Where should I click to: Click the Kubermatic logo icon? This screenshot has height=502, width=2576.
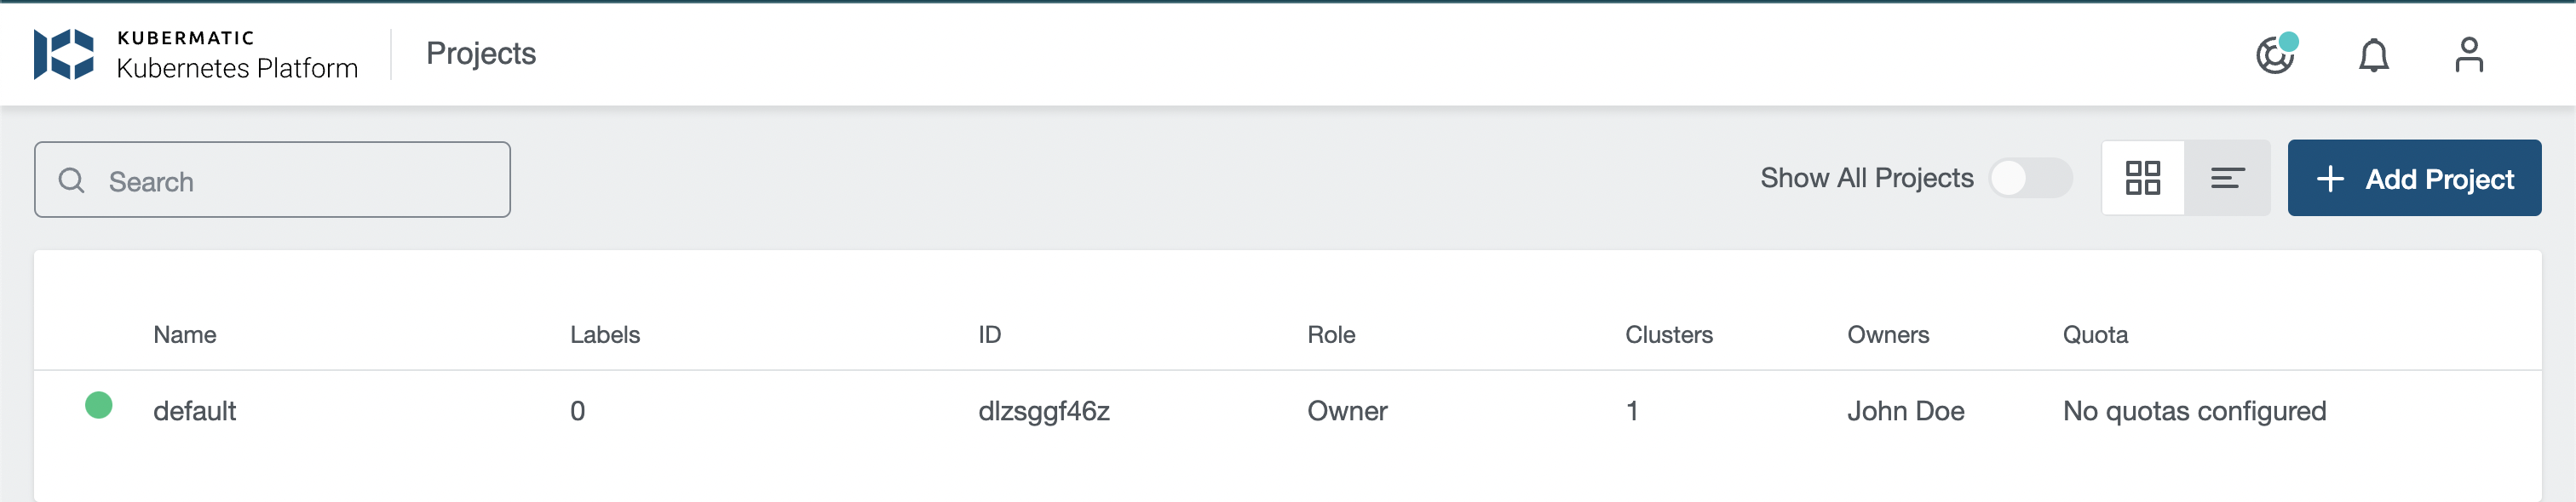coord(64,54)
